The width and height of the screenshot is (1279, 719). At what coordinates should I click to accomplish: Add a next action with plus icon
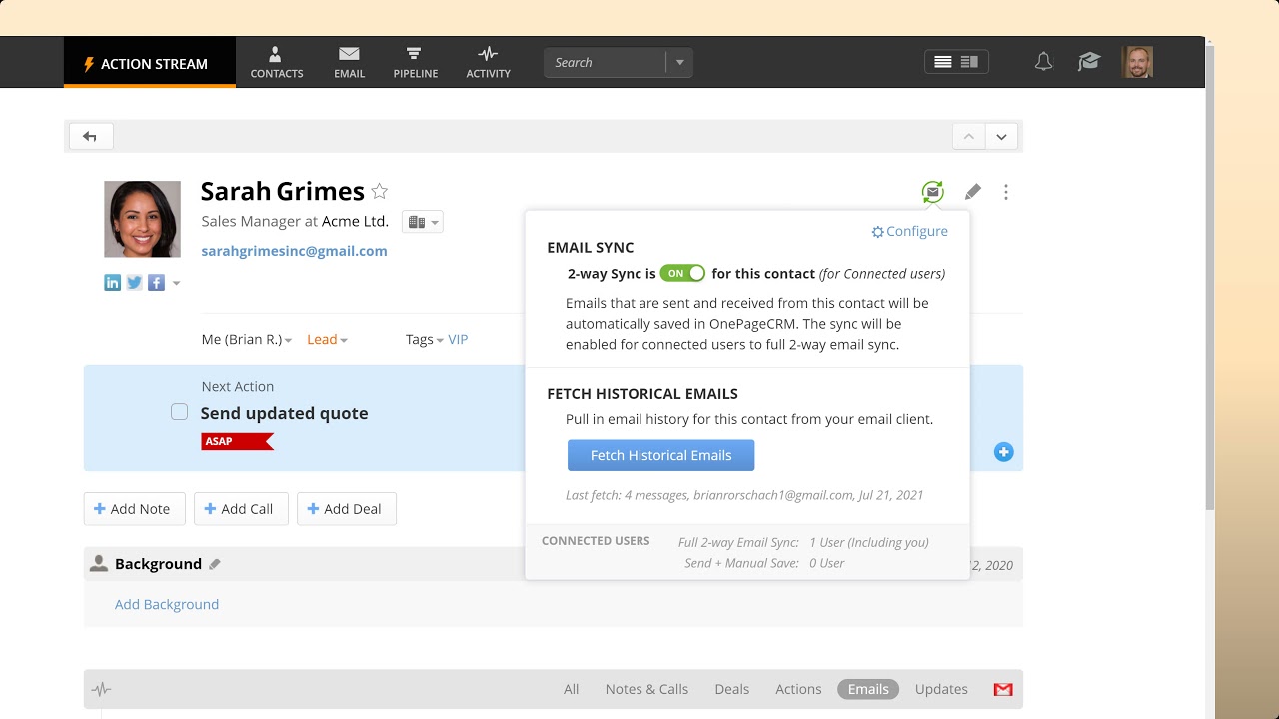pos(1003,453)
